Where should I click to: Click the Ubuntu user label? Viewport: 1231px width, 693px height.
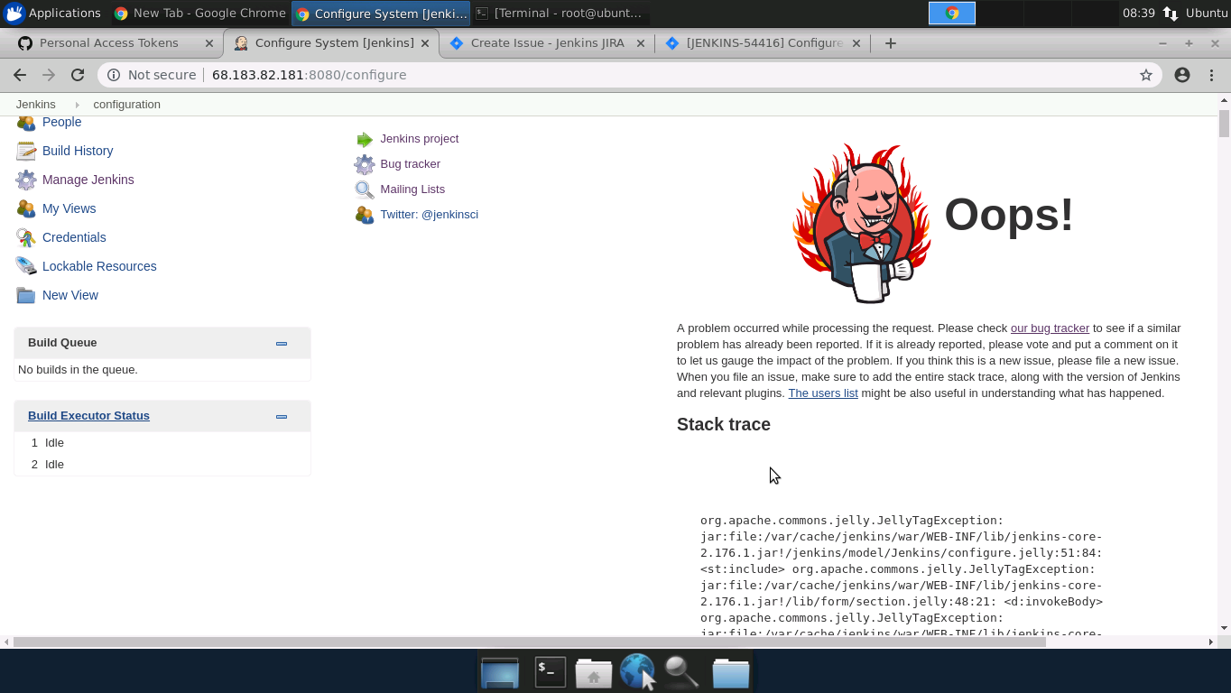(1208, 13)
